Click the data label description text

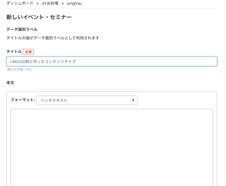[53, 38]
